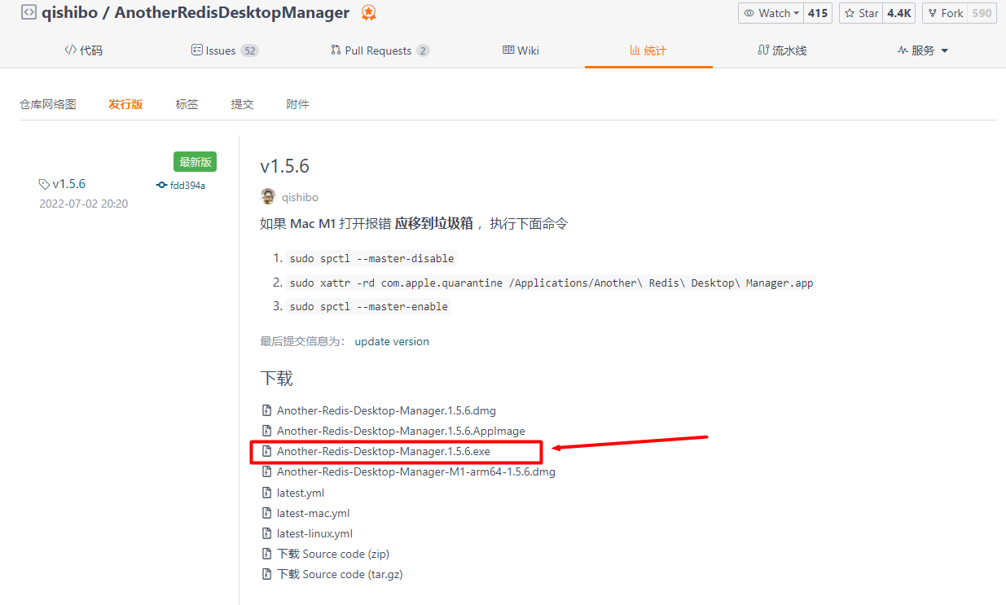Open the Pull Requests tab
The image size is (1006, 605).
pyautogui.click(x=380, y=50)
